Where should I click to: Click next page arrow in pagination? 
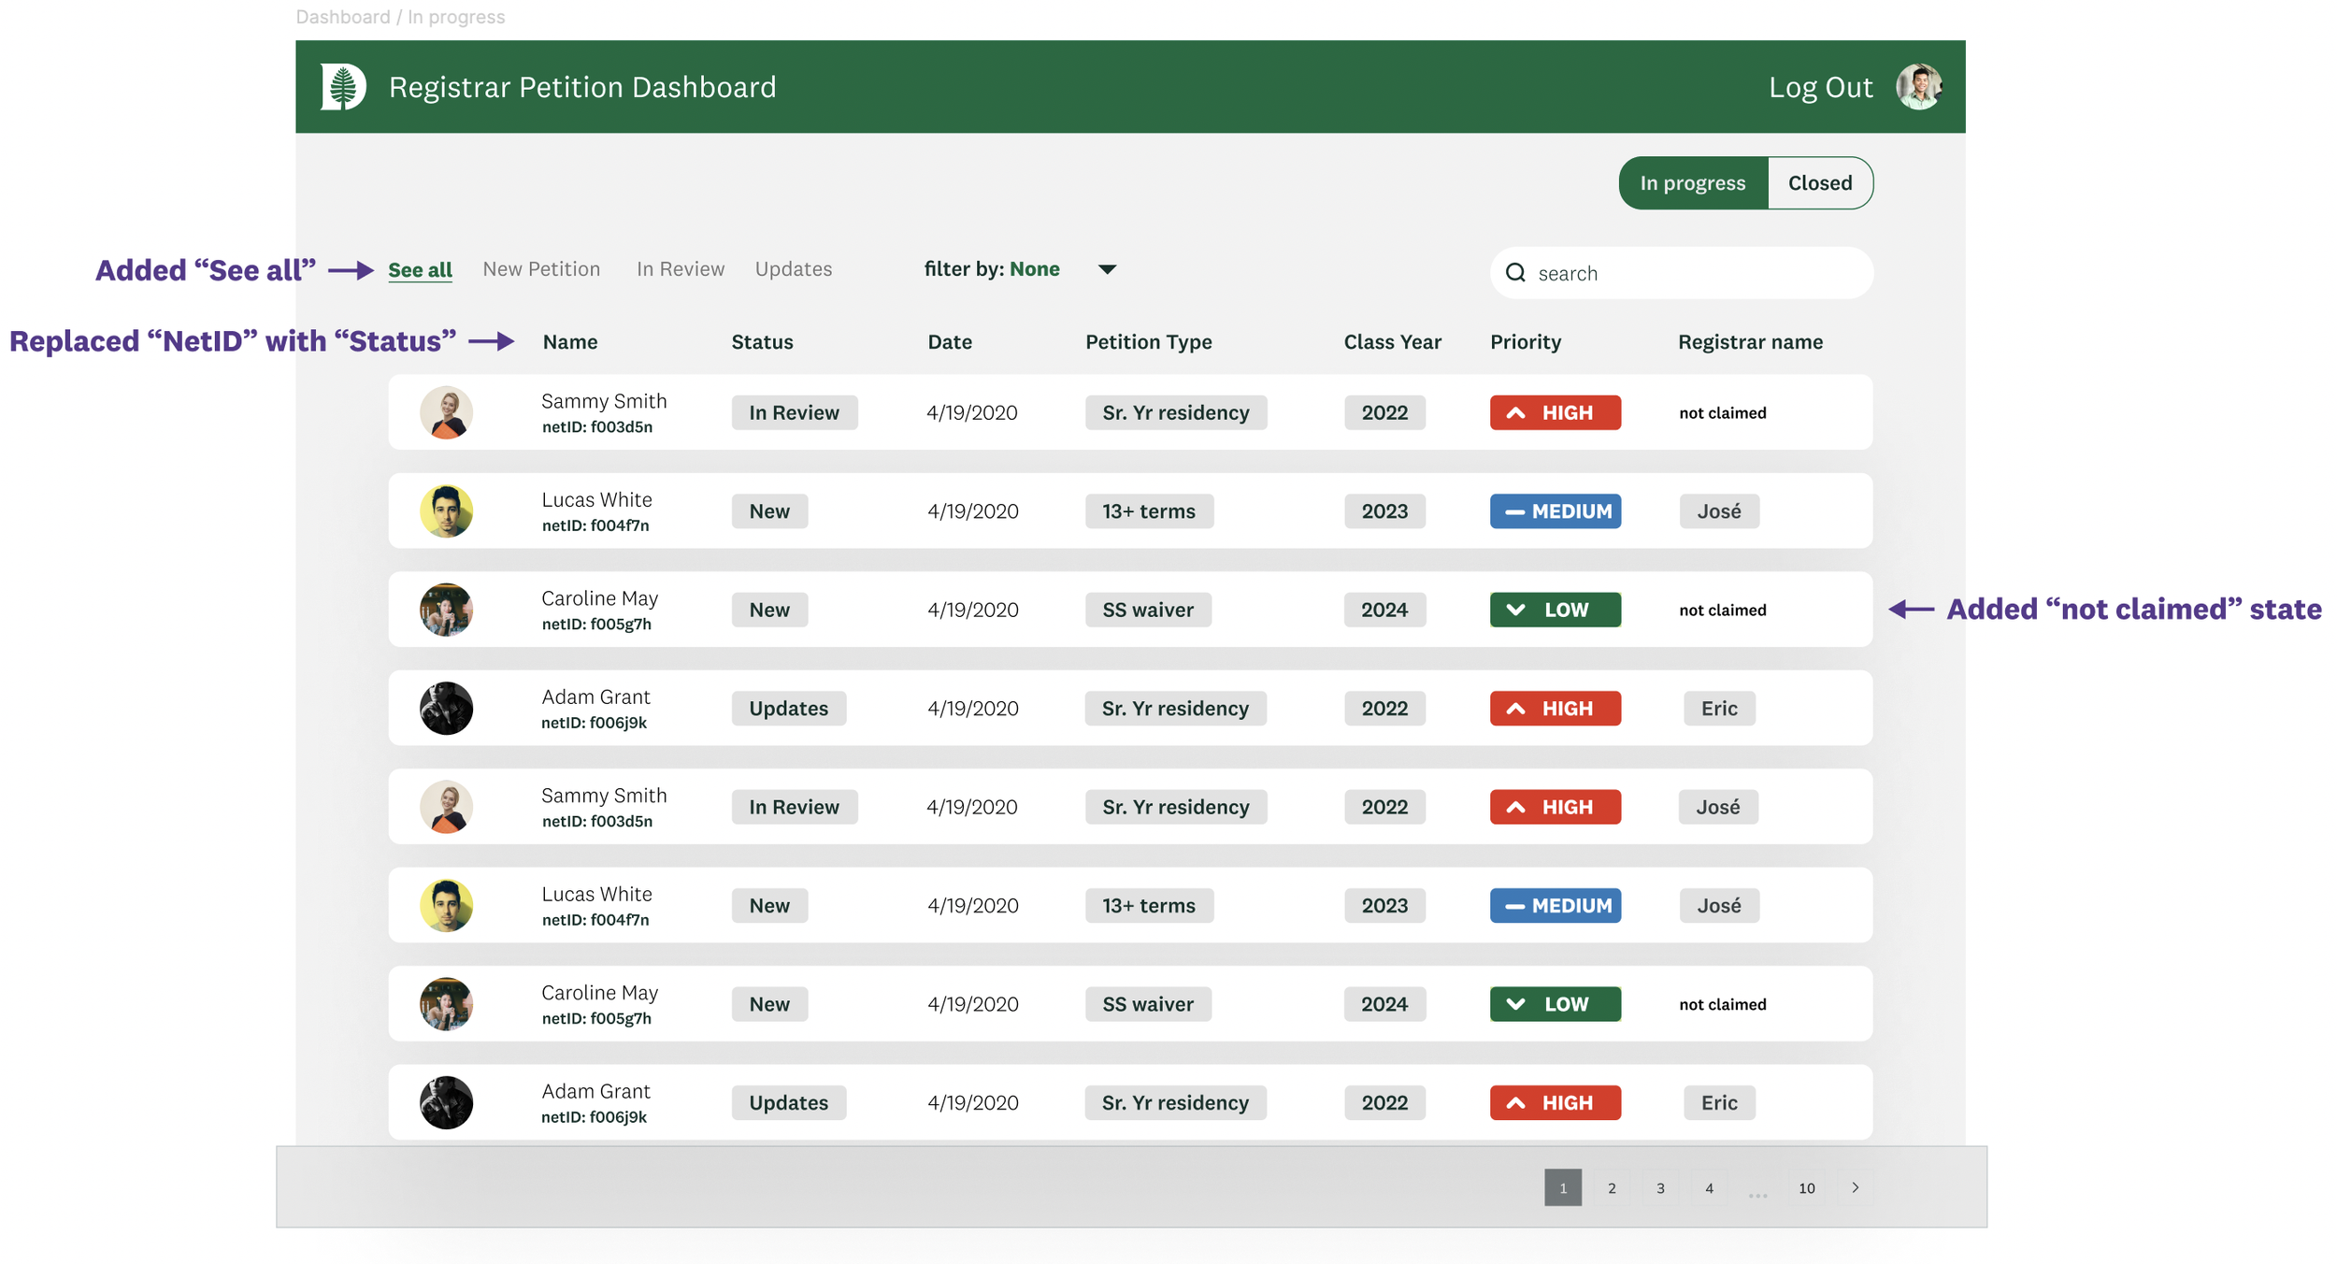click(x=1856, y=1187)
